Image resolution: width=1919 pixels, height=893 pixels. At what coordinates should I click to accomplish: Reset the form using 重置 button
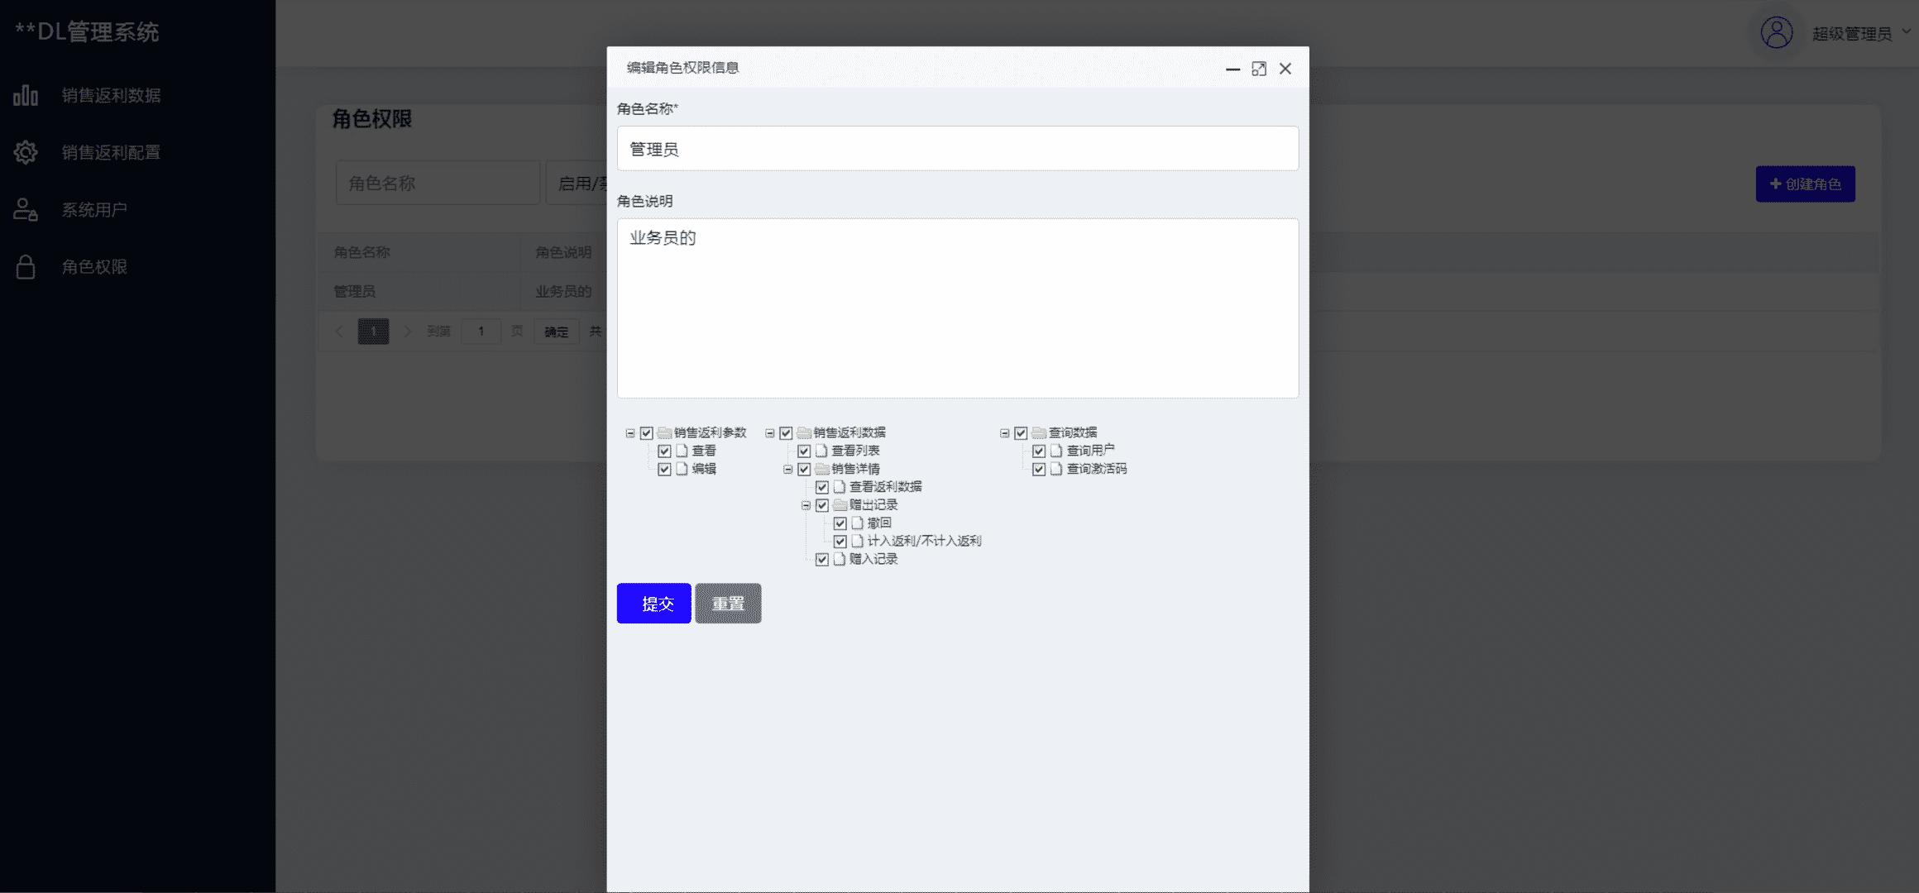[x=727, y=603]
